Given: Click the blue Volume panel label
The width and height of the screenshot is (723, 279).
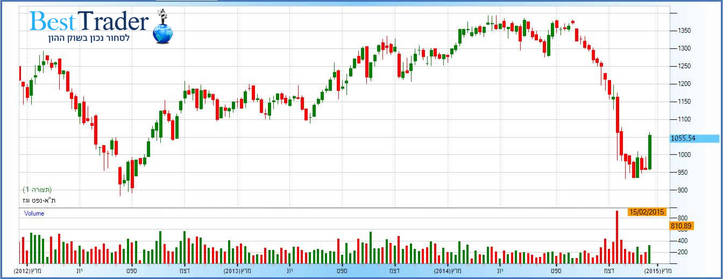Looking at the screenshot, I should (x=34, y=213).
